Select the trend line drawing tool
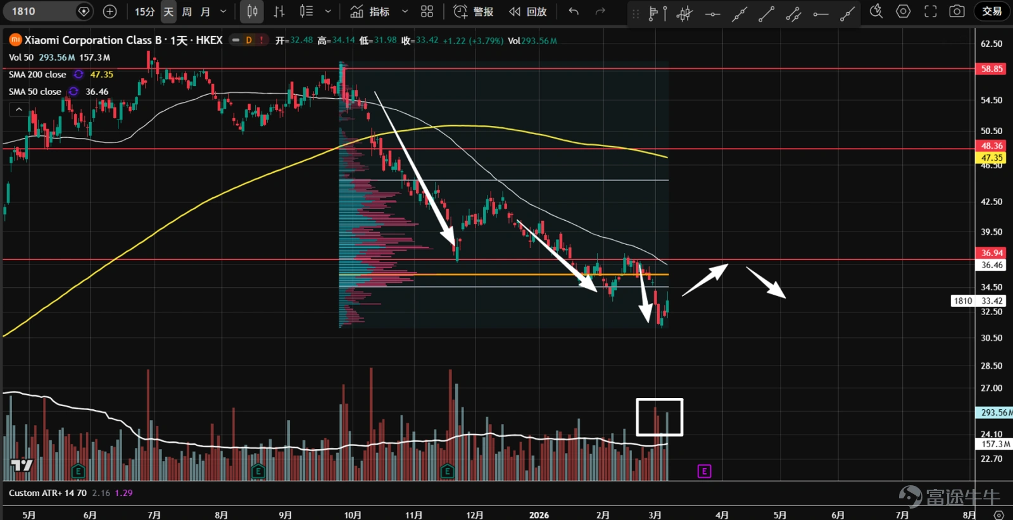 pyautogui.click(x=767, y=13)
